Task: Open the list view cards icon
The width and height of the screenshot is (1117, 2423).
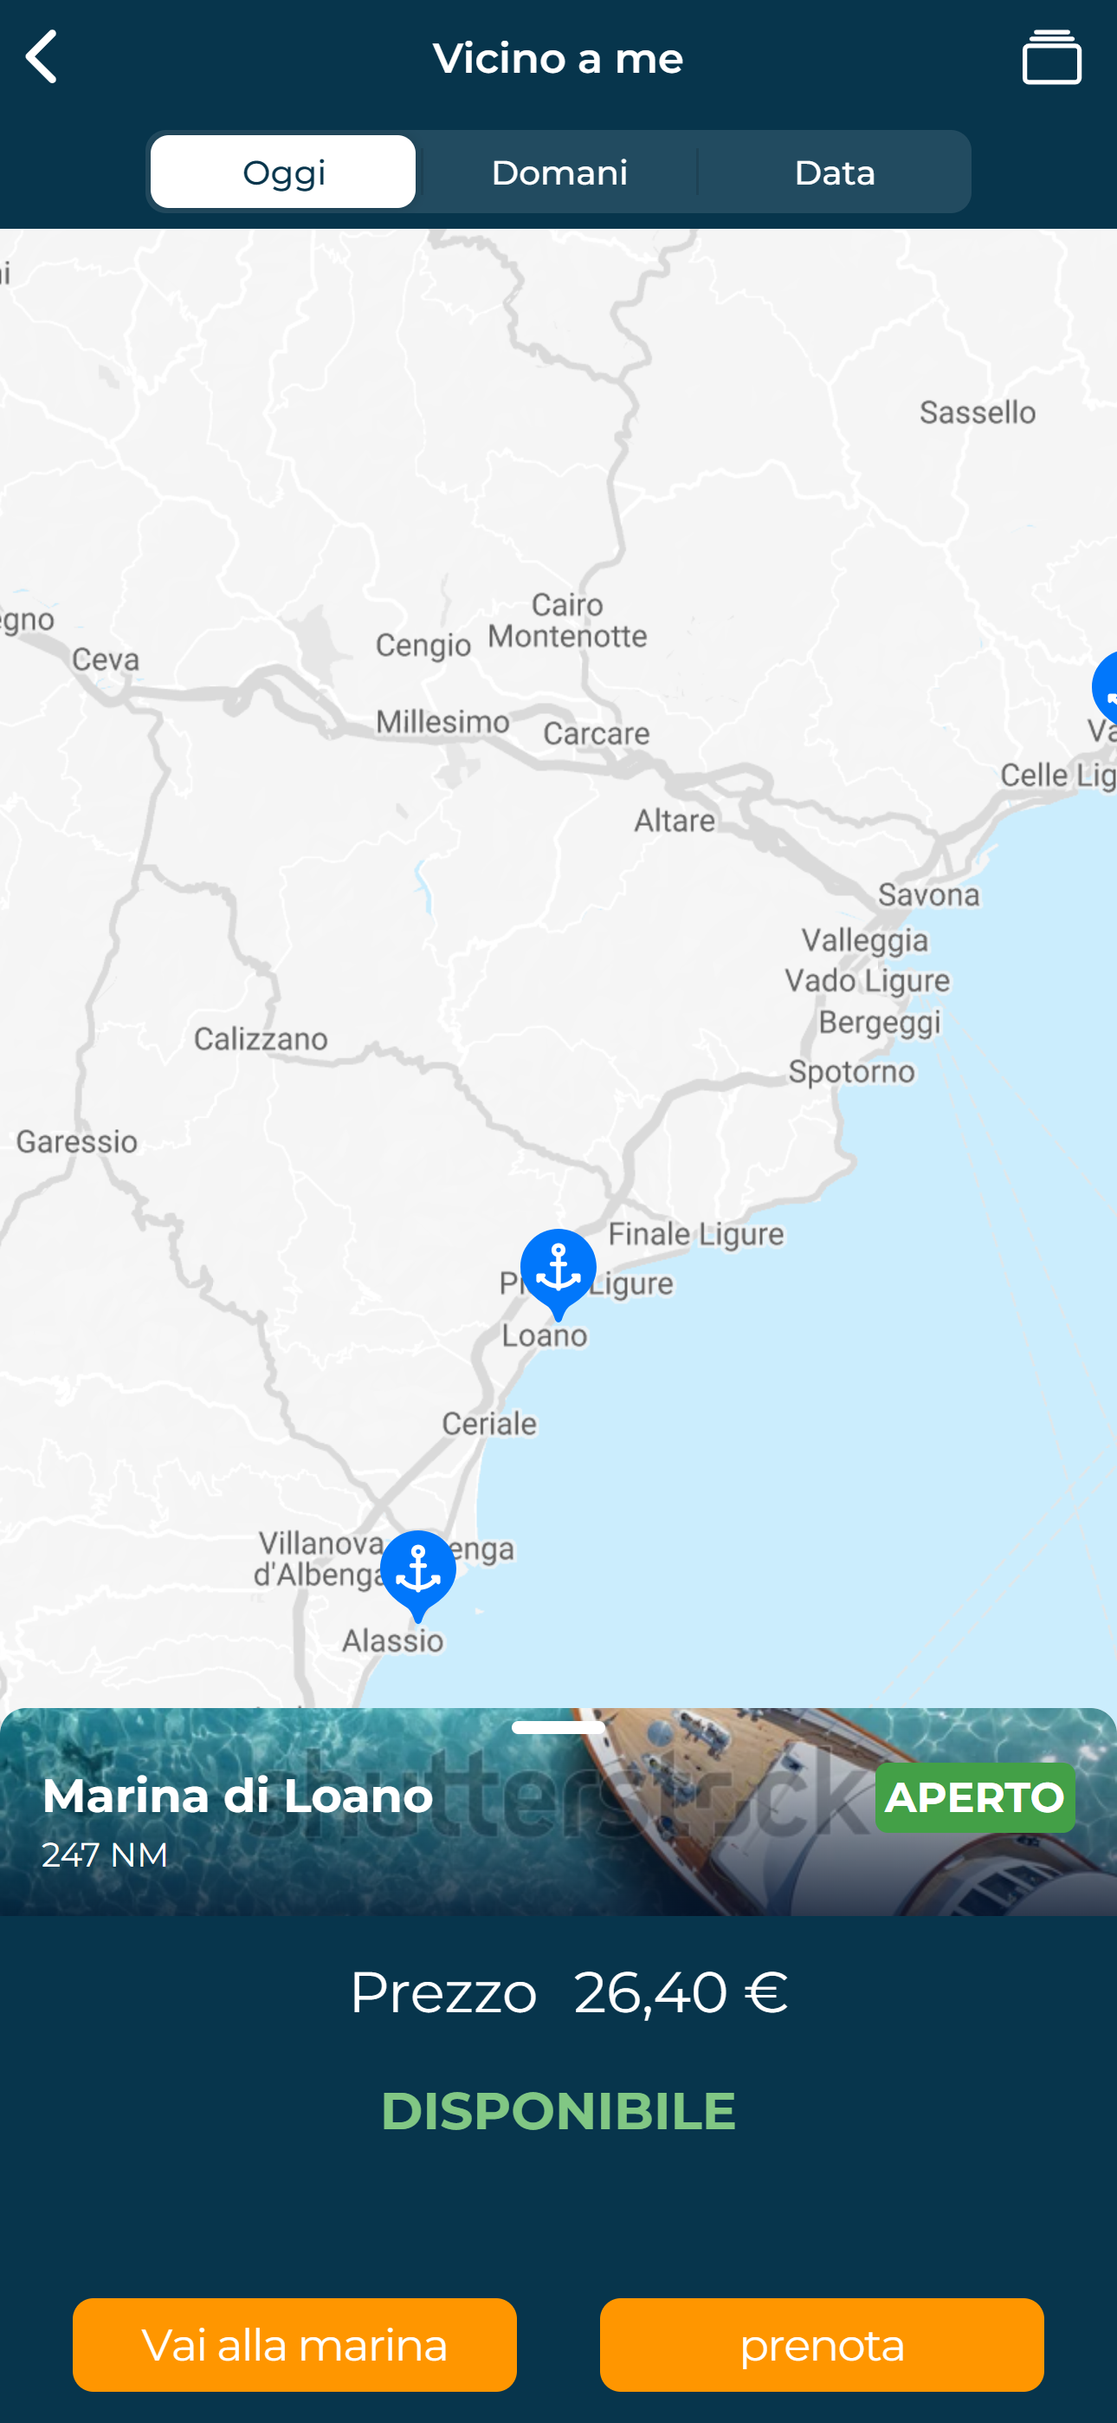Action: point(1051,57)
